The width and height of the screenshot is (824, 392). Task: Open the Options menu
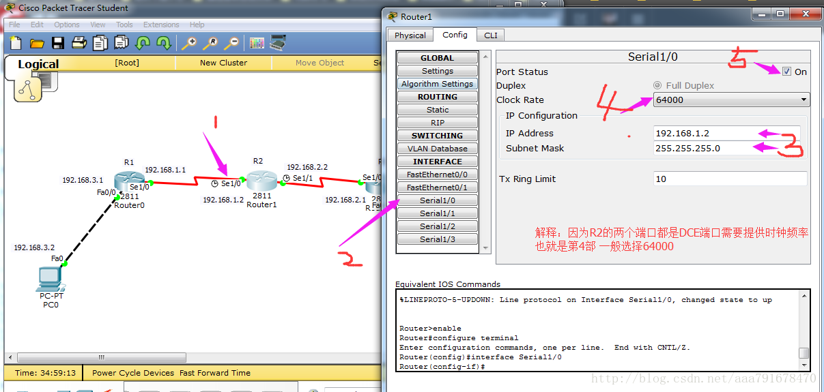[67, 25]
